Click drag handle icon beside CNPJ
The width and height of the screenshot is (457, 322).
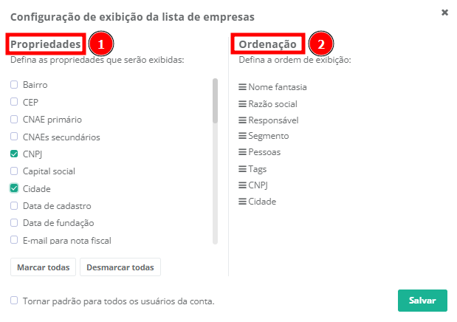coord(242,185)
